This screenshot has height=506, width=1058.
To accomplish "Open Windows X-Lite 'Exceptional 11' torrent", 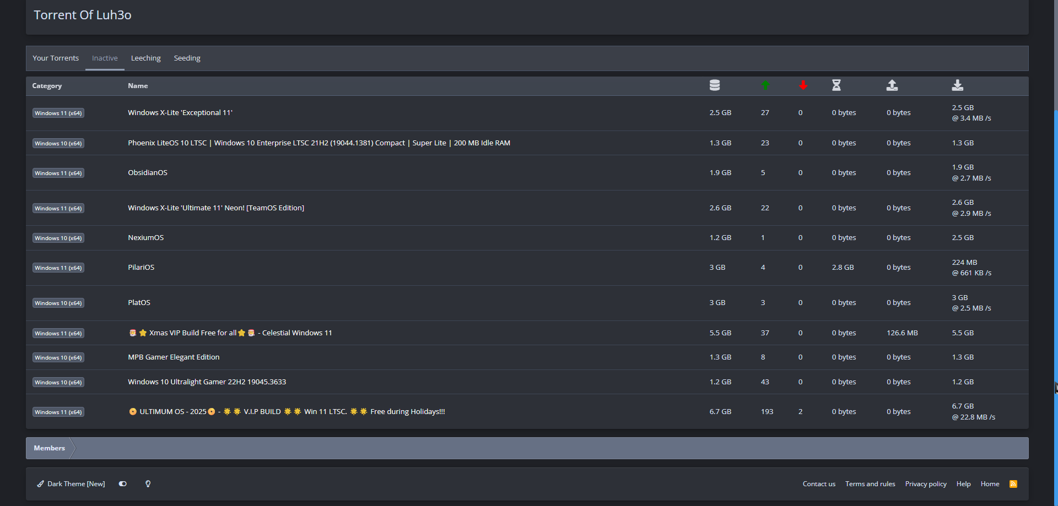I will click(180, 113).
